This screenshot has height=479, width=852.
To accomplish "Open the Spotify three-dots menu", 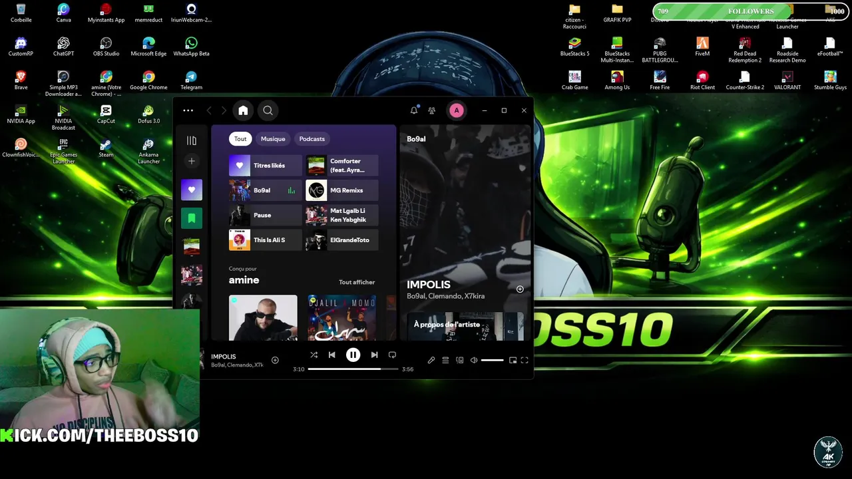I will 188,110.
